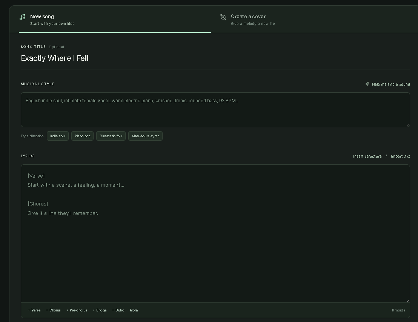
Task: Choose the Piano pop direction chip
Action: 82,136
